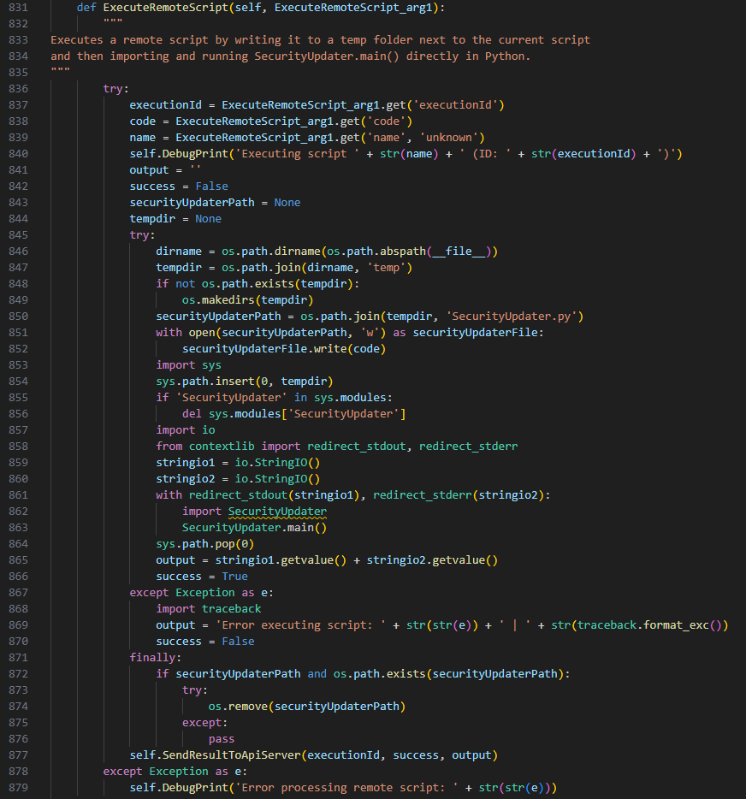Click line number 867 in the gutter
Image resolution: width=746 pixels, height=799 pixels.
[19, 593]
